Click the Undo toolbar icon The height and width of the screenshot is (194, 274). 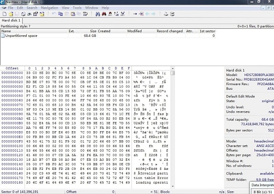pos(54,14)
